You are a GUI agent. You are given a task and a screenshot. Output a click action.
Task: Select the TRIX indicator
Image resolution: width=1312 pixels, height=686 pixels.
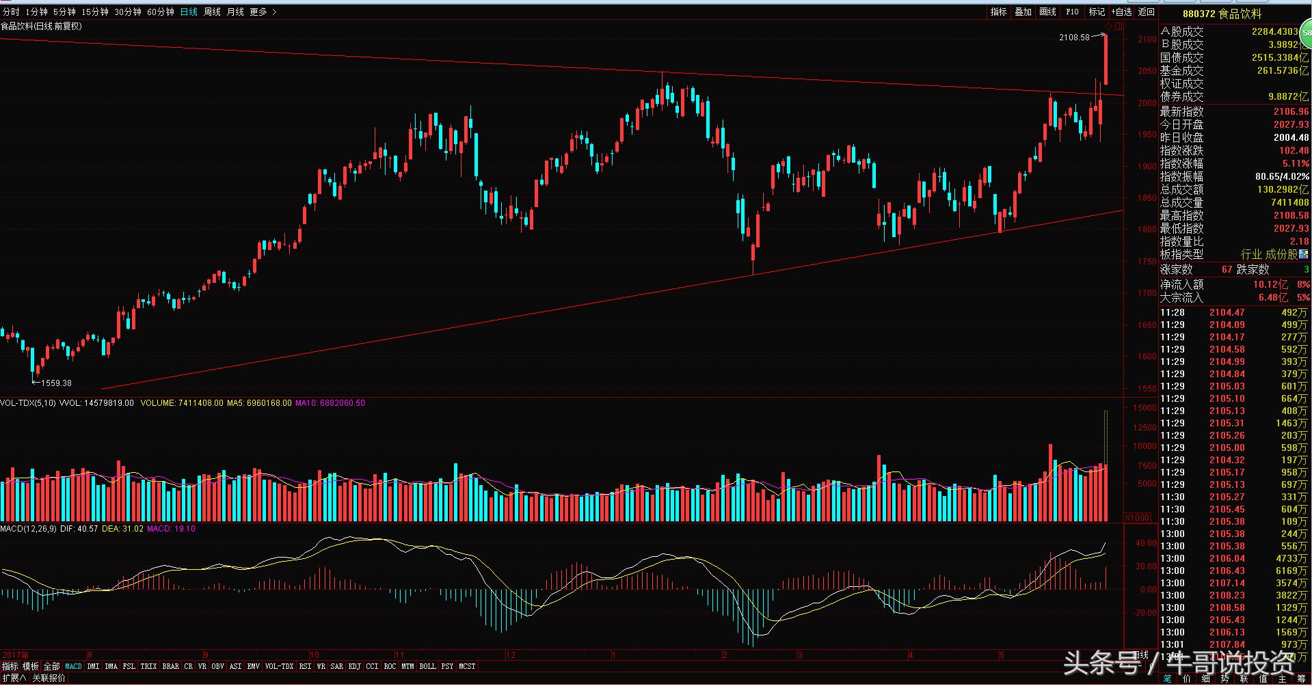148,666
